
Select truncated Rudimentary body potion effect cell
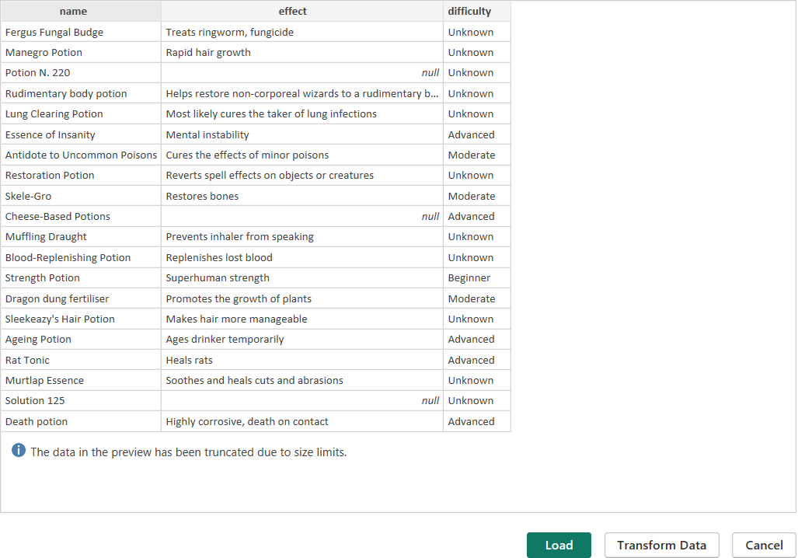(301, 93)
